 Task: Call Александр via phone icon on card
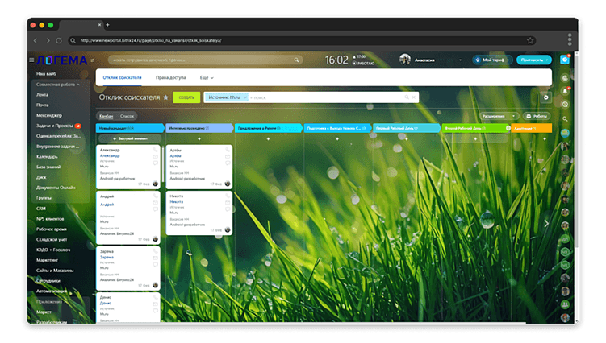tap(156, 150)
